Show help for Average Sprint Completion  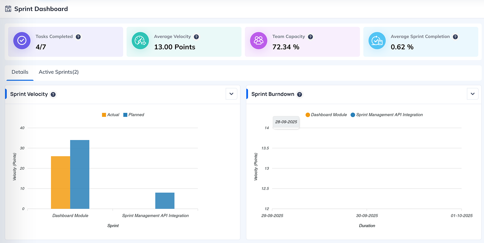pos(455,37)
